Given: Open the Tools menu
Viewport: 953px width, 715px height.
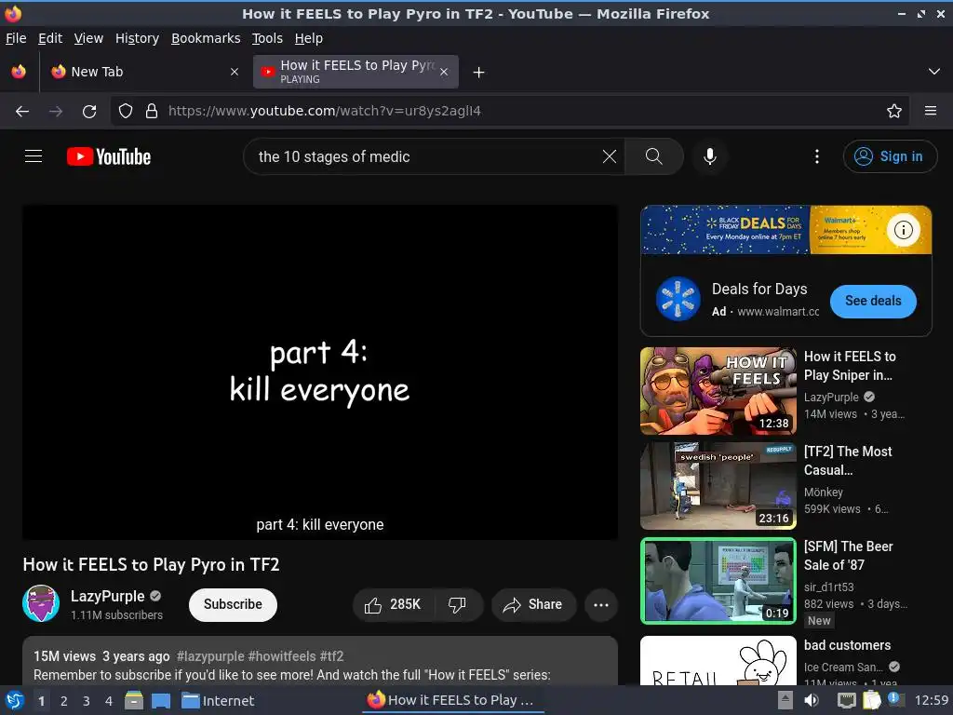Looking at the screenshot, I should (x=267, y=38).
